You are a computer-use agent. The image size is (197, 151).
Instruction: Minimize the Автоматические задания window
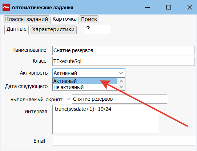pyautogui.click(x=148, y=7)
